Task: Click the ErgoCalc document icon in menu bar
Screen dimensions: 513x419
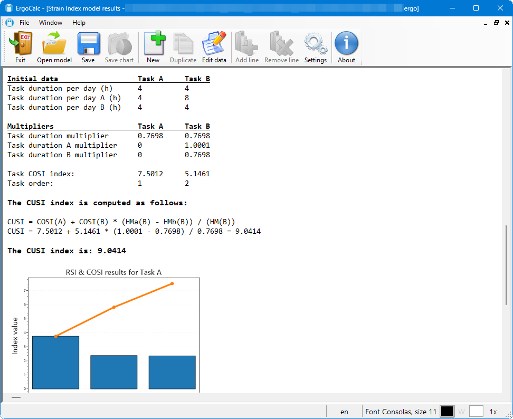Action: click(9, 23)
